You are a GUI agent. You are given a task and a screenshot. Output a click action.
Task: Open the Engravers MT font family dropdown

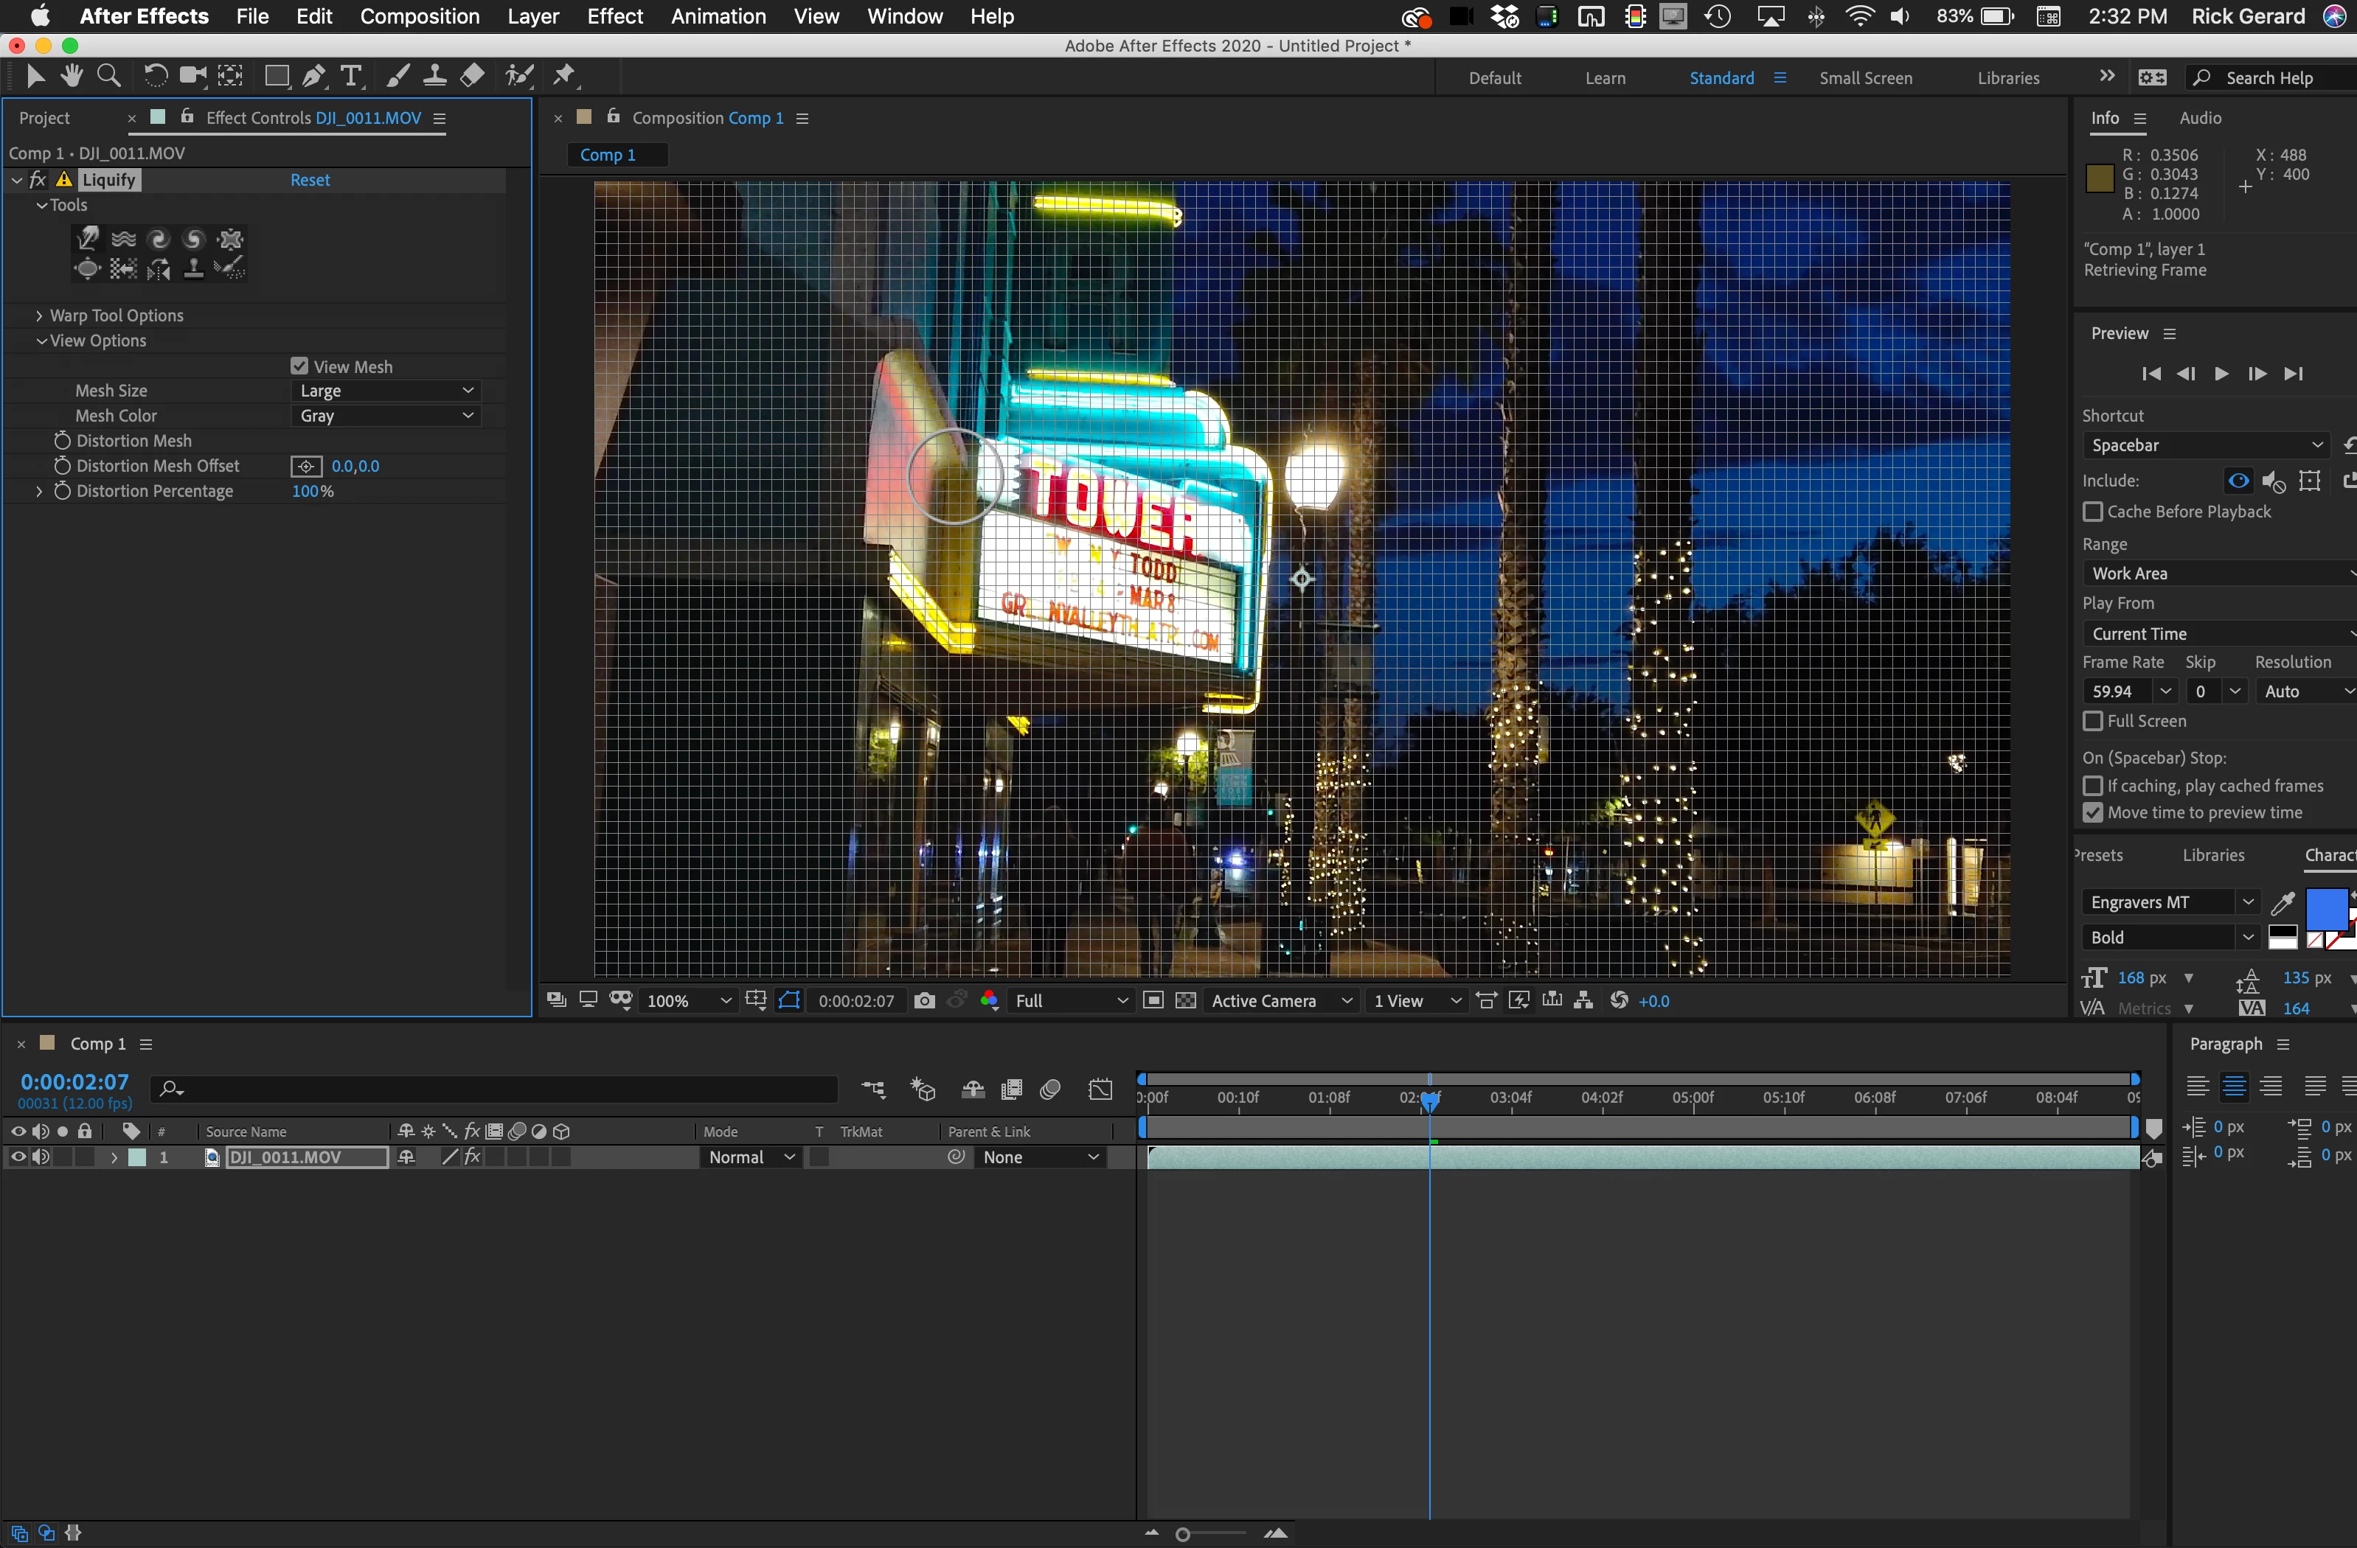(x=2169, y=902)
